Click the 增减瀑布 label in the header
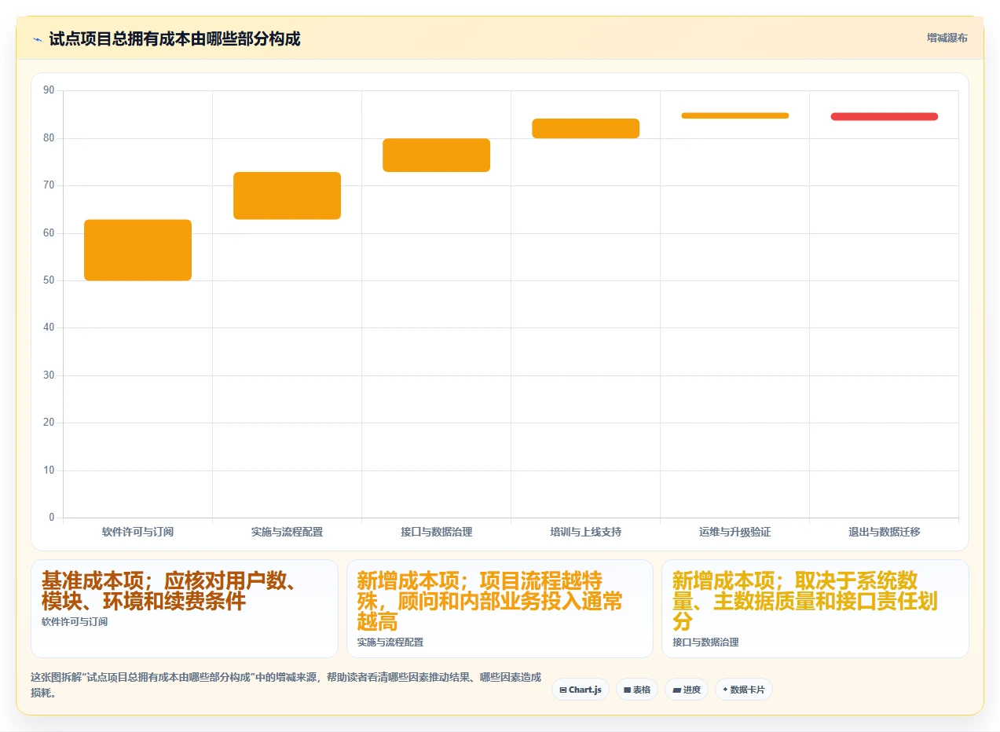Screen dimensions: 1000x732 [947, 38]
